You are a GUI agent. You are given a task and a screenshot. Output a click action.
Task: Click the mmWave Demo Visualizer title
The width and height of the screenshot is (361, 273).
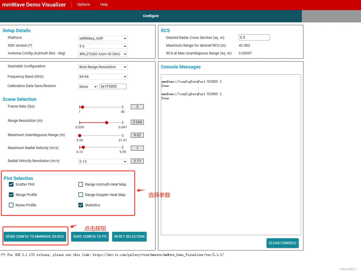pyautogui.click(x=34, y=5)
